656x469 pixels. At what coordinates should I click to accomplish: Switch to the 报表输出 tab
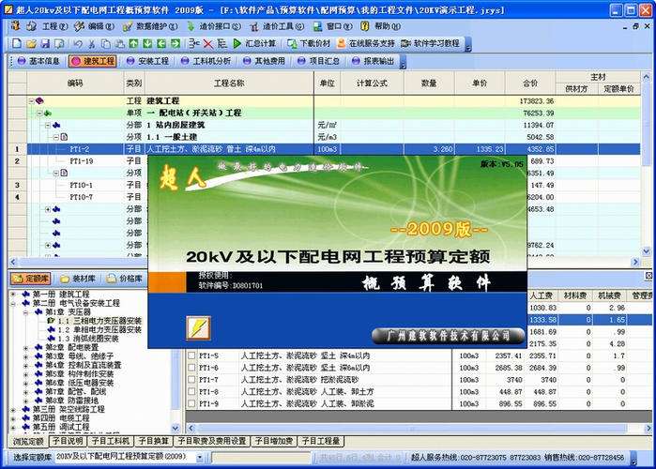coord(374,61)
